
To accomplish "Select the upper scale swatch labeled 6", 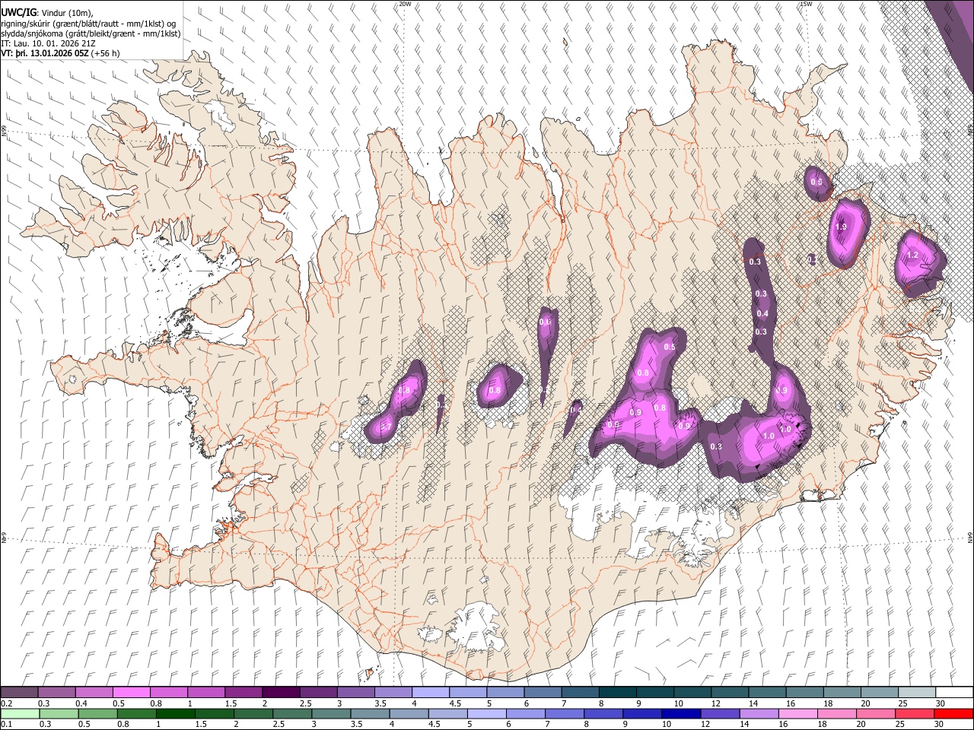I will (x=542, y=693).
